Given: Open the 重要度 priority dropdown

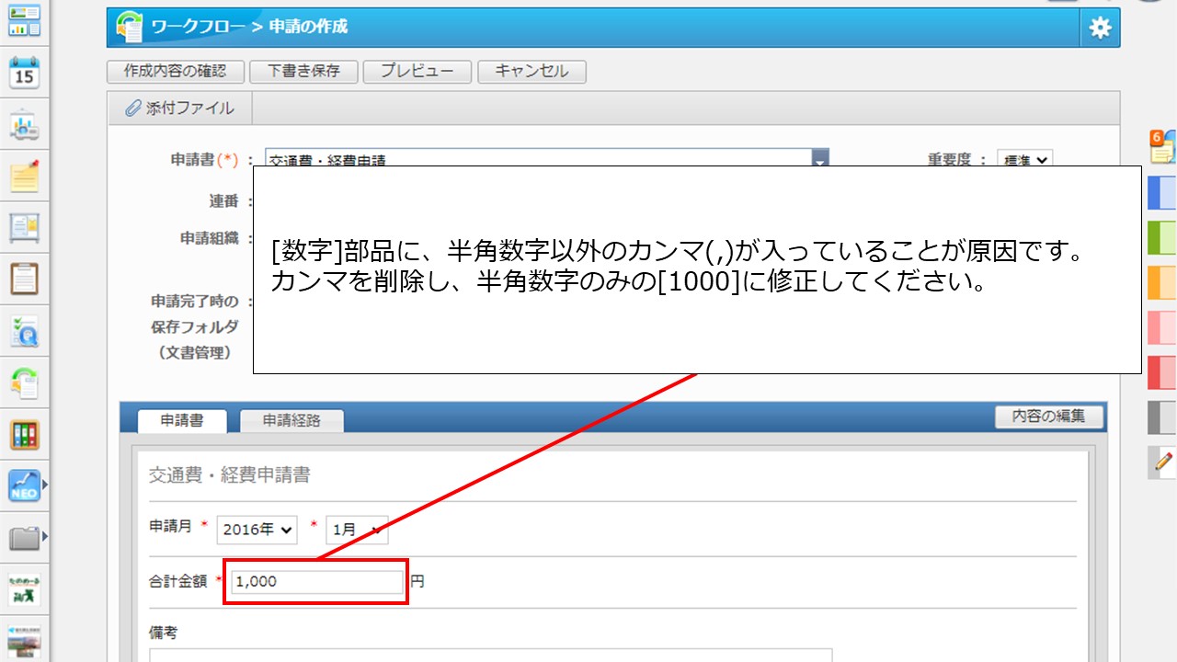Looking at the screenshot, I should click(x=1024, y=160).
